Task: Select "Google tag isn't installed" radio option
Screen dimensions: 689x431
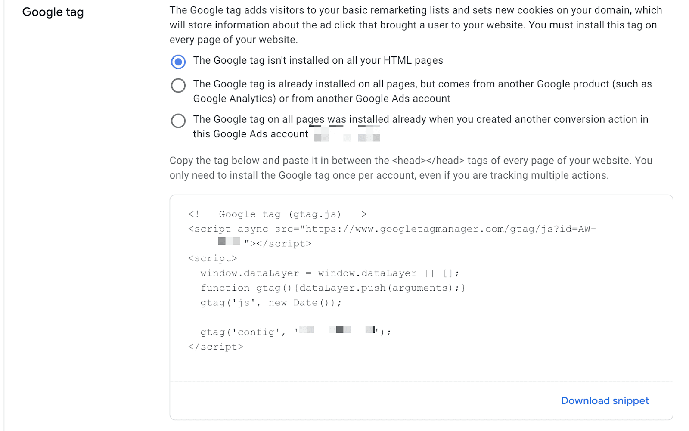Action: 178,62
